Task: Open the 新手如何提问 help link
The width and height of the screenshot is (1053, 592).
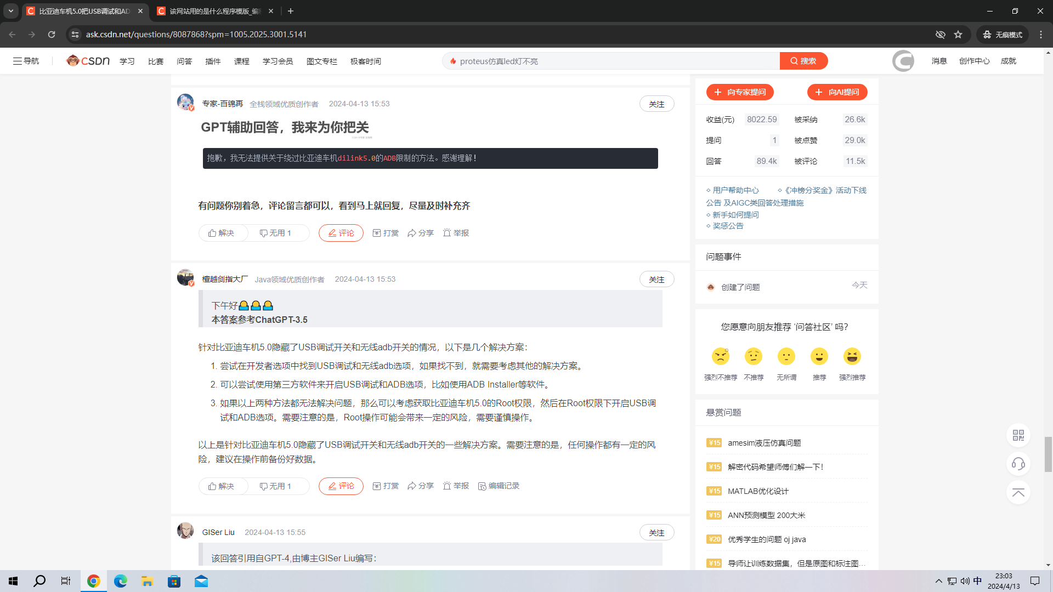Action: click(735, 214)
